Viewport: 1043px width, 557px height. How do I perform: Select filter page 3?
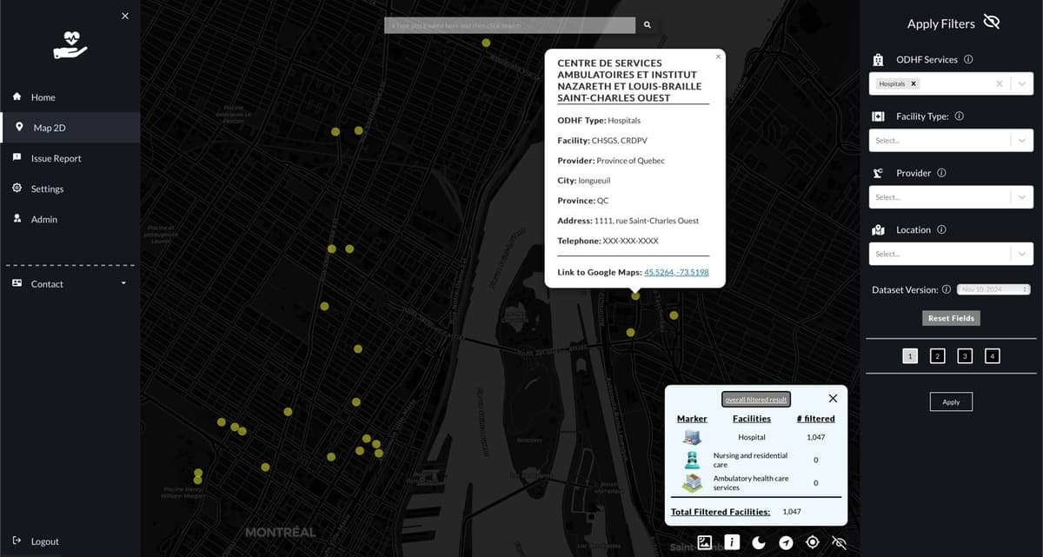(x=965, y=355)
